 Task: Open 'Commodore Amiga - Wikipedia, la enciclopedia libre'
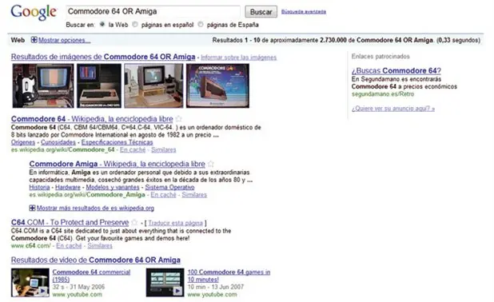click(x=118, y=164)
